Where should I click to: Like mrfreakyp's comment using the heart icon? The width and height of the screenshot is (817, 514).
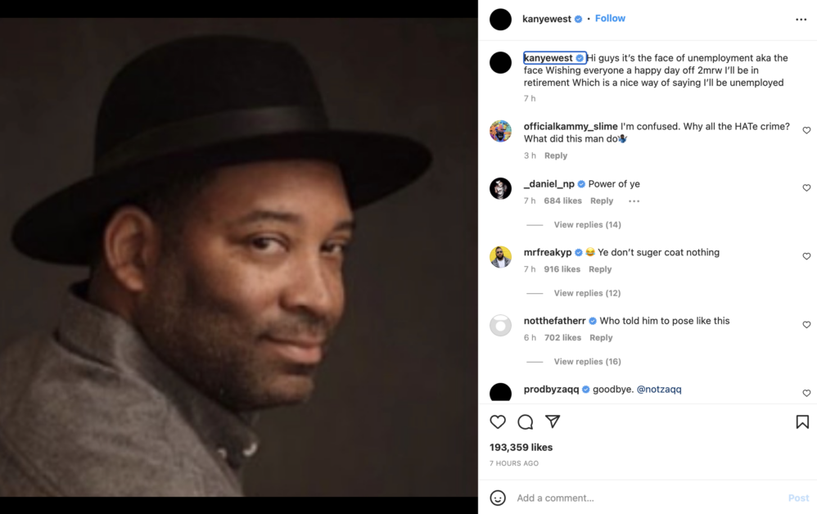806,255
